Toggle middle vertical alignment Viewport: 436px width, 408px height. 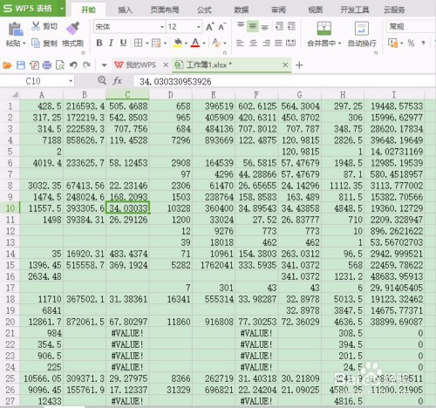tap(253, 26)
